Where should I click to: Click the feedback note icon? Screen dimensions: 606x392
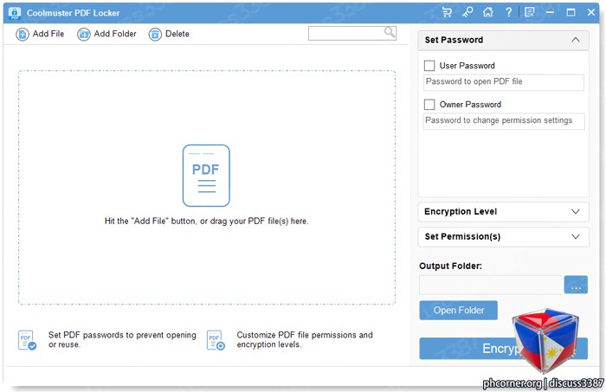(530, 12)
